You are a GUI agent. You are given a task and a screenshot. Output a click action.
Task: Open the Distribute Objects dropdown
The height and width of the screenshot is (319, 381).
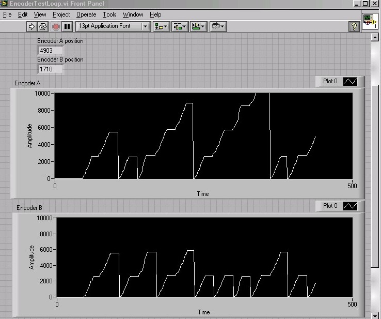point(180,26)
